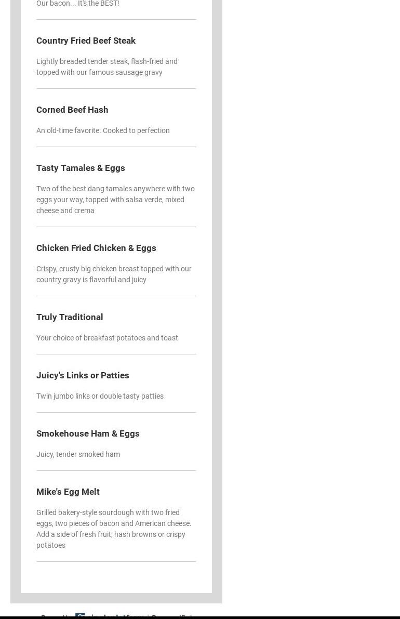
Task: Click the 'An old-time favorite' description text
Action: tap(103, 130)
